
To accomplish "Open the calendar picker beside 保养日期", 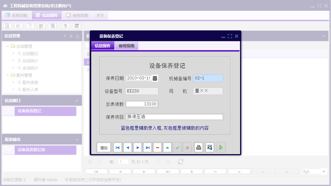I will point(155,78).
